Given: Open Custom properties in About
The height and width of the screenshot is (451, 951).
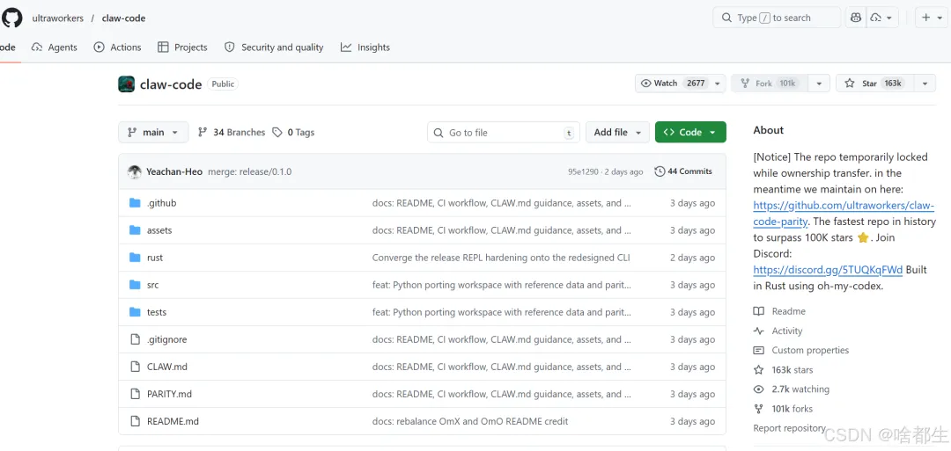Looking at the screenshot, I should pos(800,350).
